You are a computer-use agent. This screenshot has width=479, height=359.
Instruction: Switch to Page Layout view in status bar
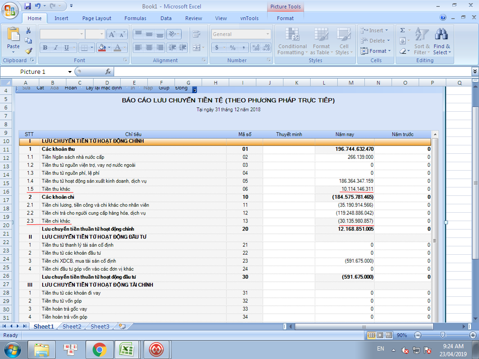coord(380,335)
